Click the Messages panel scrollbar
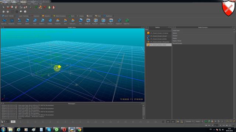 [143, 111]
